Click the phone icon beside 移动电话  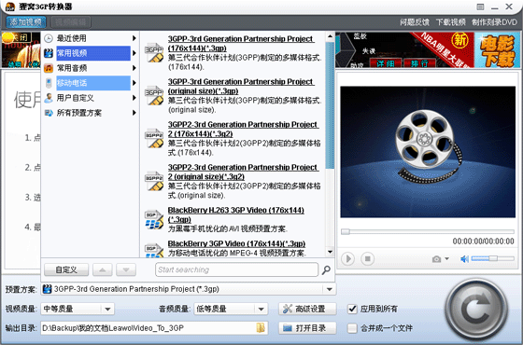[x=49, y=83]
